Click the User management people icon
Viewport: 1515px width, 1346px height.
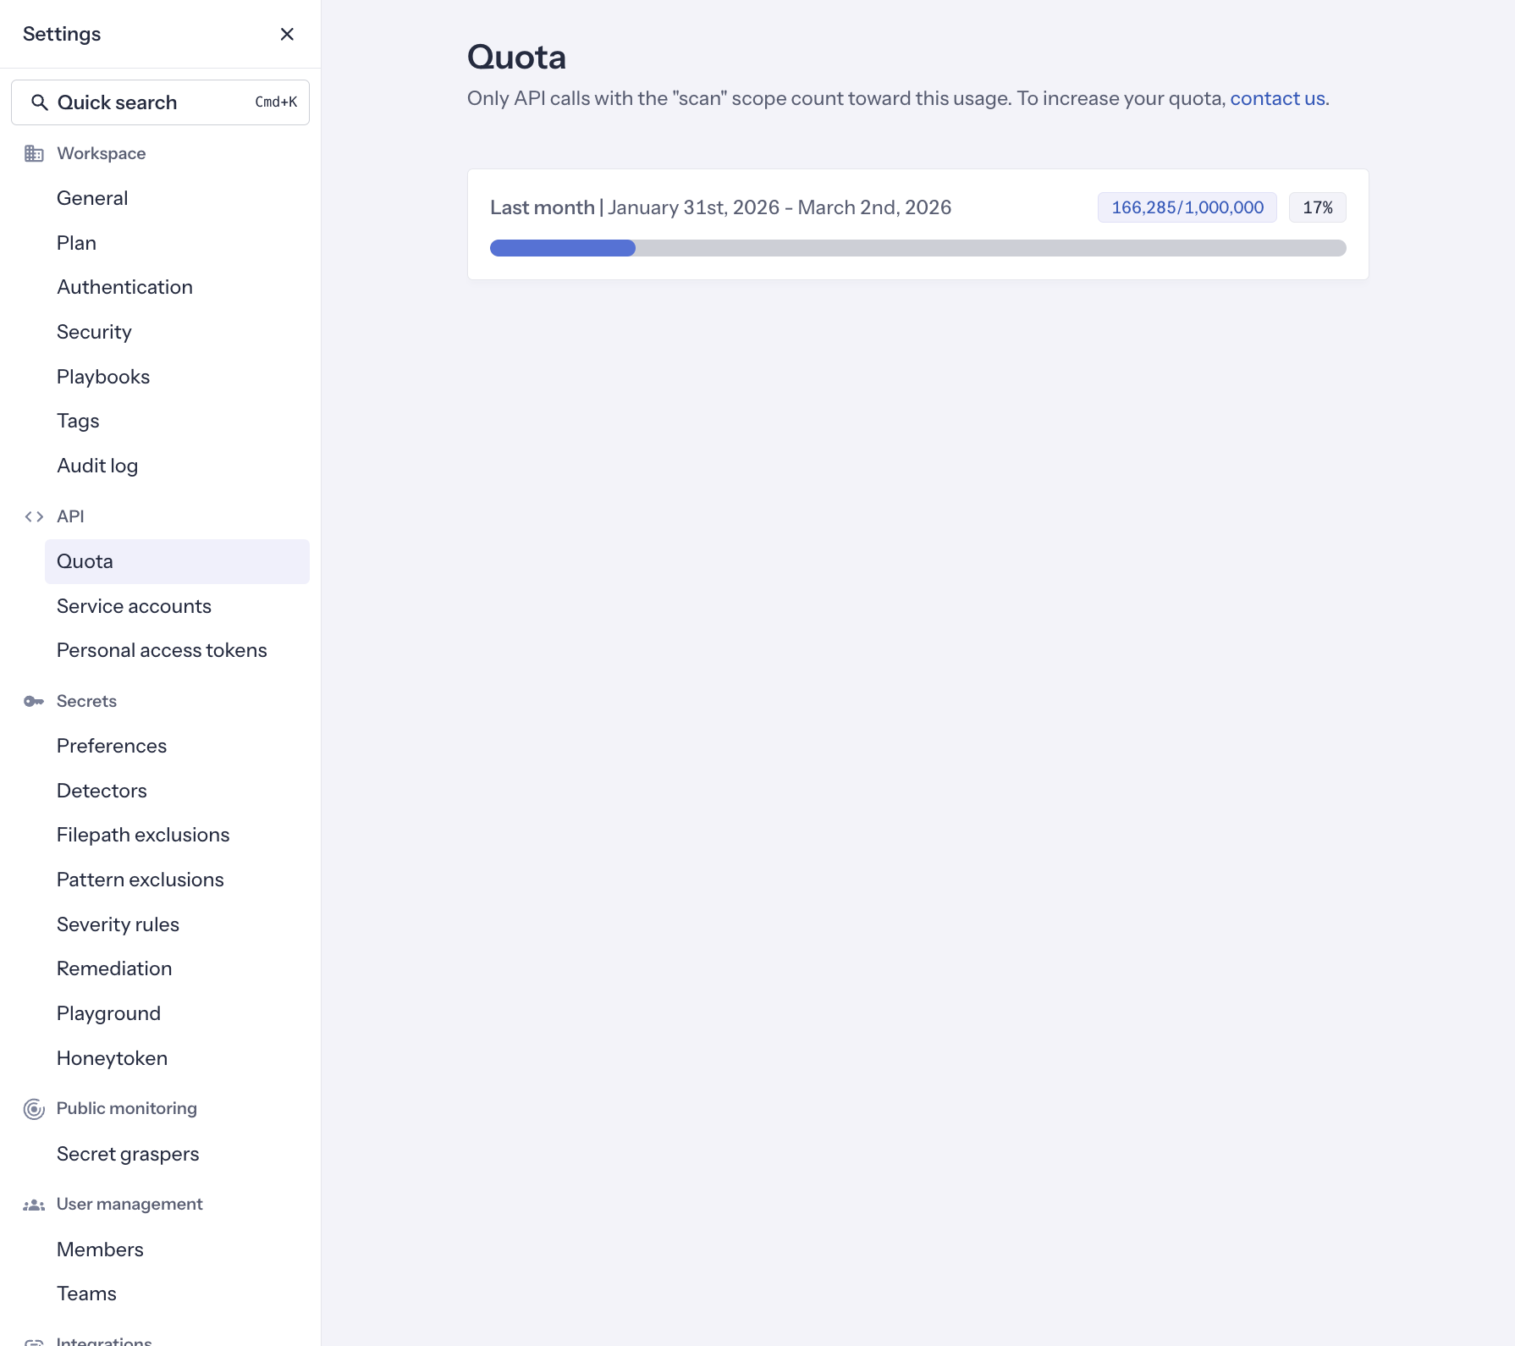click(34, 1204)
